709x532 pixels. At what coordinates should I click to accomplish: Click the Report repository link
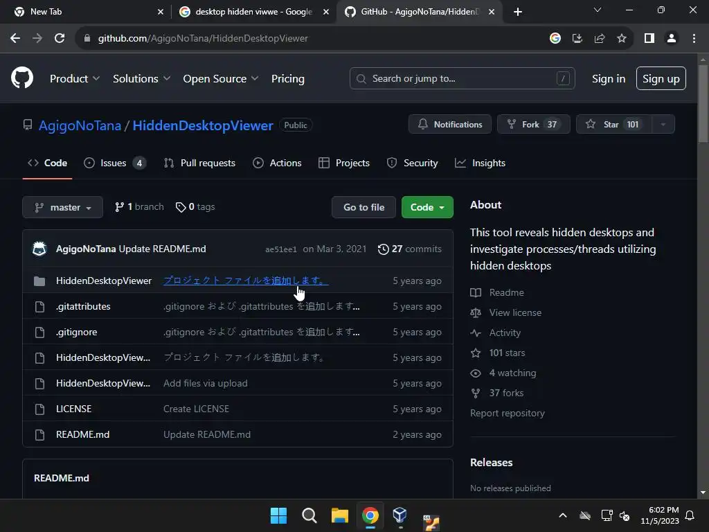[508, 413]
